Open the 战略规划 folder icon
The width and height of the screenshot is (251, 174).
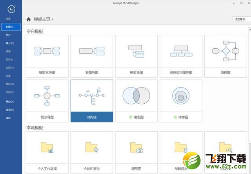coord(181,147)
